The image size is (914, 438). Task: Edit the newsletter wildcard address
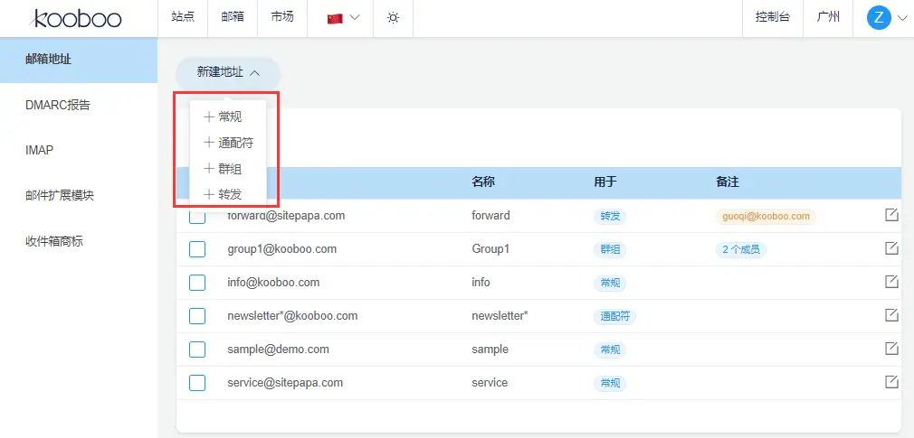[891, 315]
